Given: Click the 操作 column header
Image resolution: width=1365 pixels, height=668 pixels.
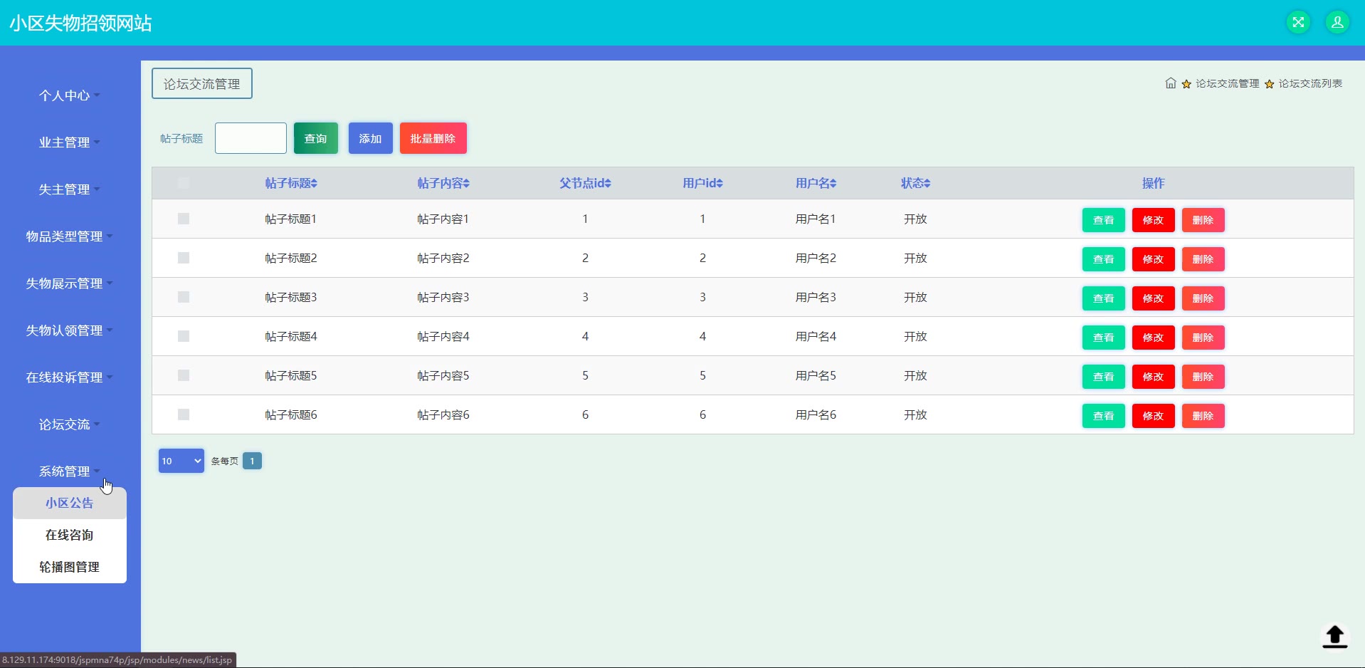Looking at the screenshot, I should (1154, 183).
